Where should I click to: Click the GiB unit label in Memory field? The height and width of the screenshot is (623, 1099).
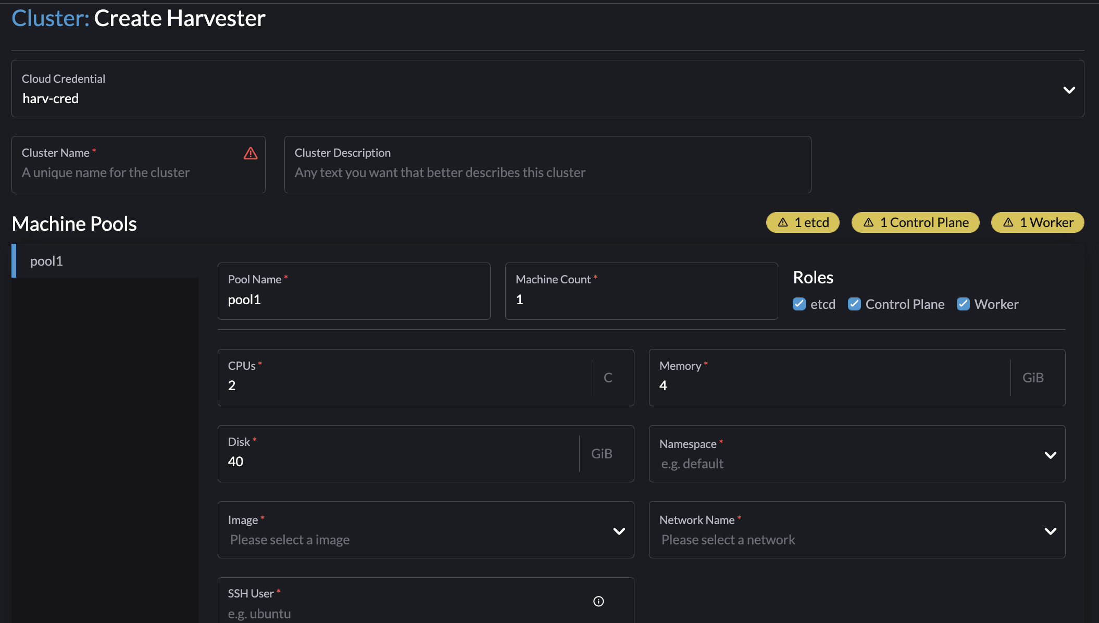click(1033, 377)
